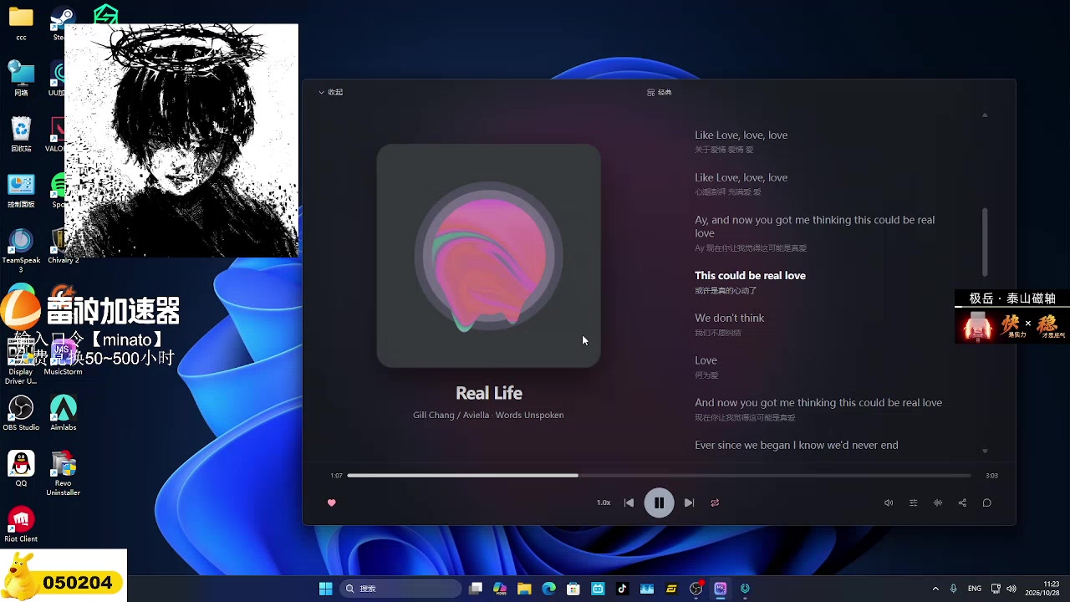Click the lyrics panel scrollbar thumb
Viewport: 1070px width, 602px height.
(985, 242)
